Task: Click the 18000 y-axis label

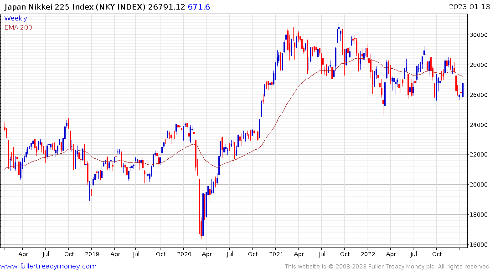Action: click(x=479, y=215)
